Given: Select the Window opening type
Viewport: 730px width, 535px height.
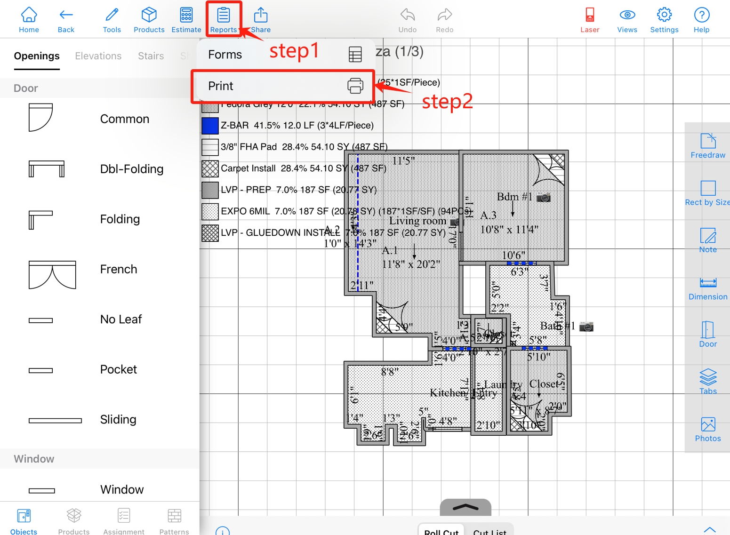Looking at the screenshot, I should coord(100,489).
